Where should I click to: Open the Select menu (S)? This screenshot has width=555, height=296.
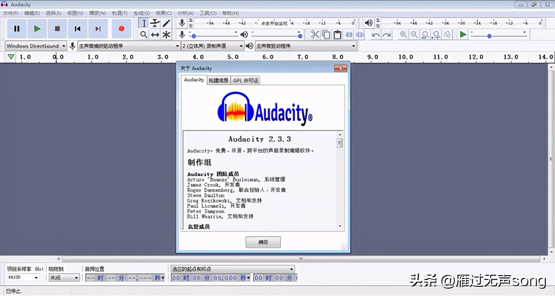point(53,13)
